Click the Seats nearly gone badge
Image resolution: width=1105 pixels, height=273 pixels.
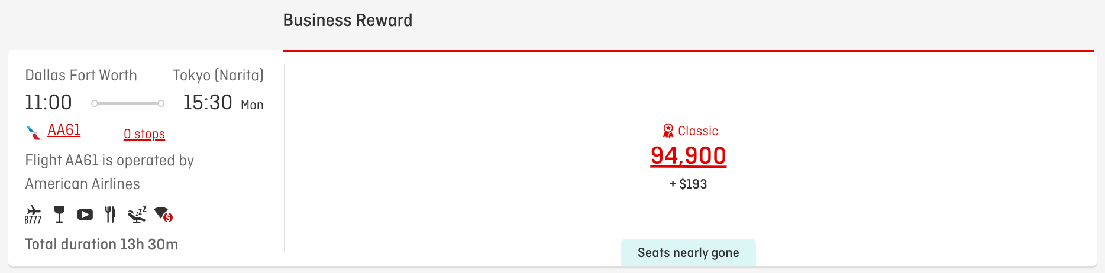point(688,253)
